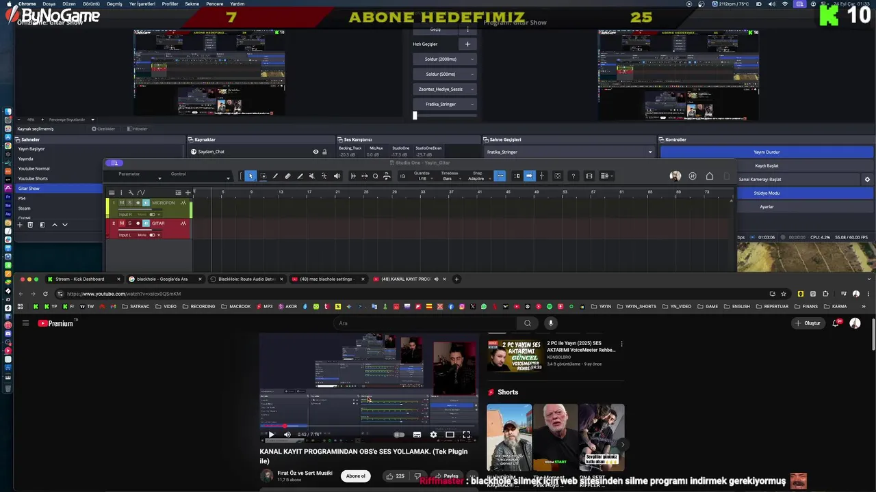Viewport: 876px width, 492px height.
Task: Click Abone ol subscribe button
Action: click(x=356, y=476)
